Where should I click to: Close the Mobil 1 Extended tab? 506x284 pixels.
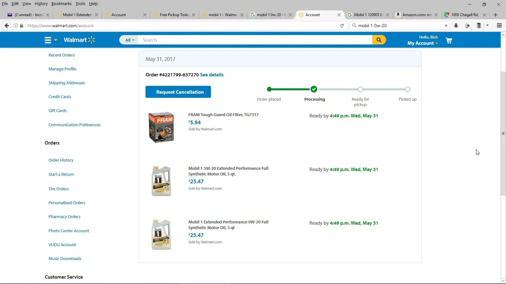point(96,15)
